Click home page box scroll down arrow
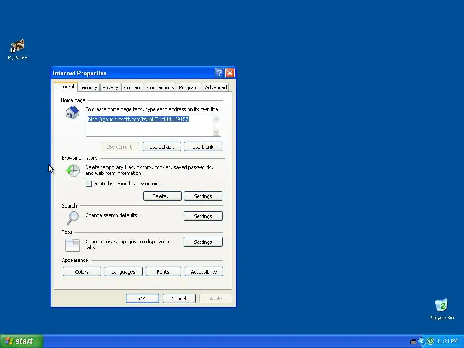The height and width of the screenshot is (348, 464). 217,132
